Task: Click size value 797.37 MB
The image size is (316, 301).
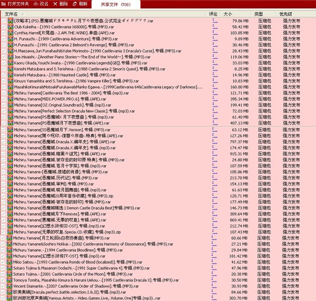Action: [x=239, y=142]
